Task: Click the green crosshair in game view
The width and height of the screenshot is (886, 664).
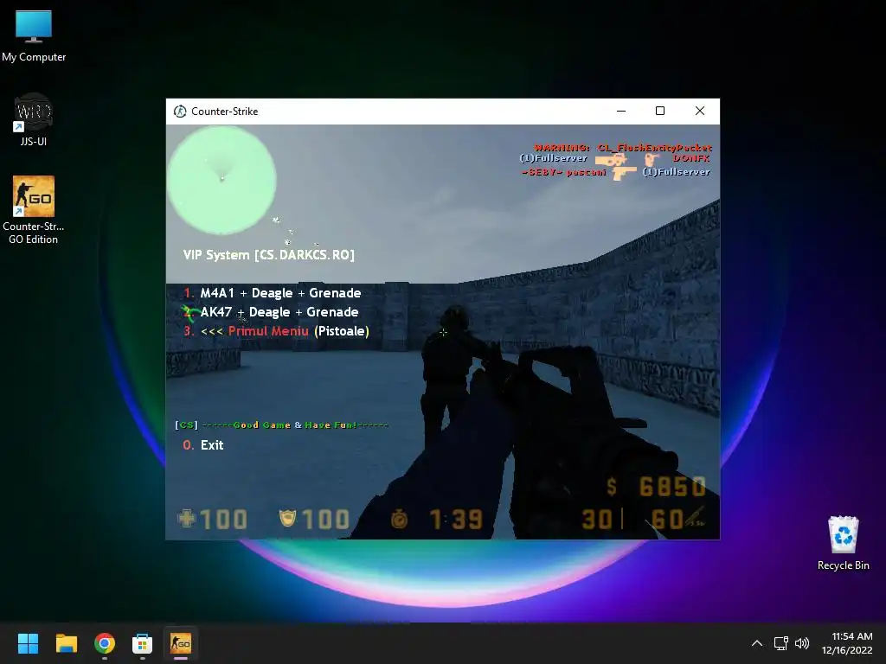Action: point(444,333)
